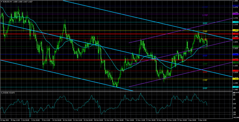Viewport: 239px width, 122px height.
Task: Open the EURUSD,H4 chart dropdown triangle
Action: coord(1,1)
